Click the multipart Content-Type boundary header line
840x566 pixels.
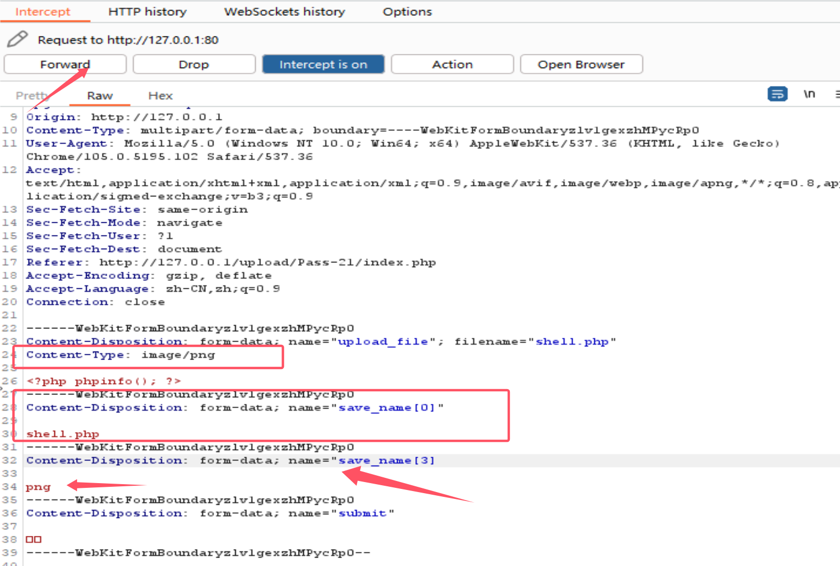(362, 130)
